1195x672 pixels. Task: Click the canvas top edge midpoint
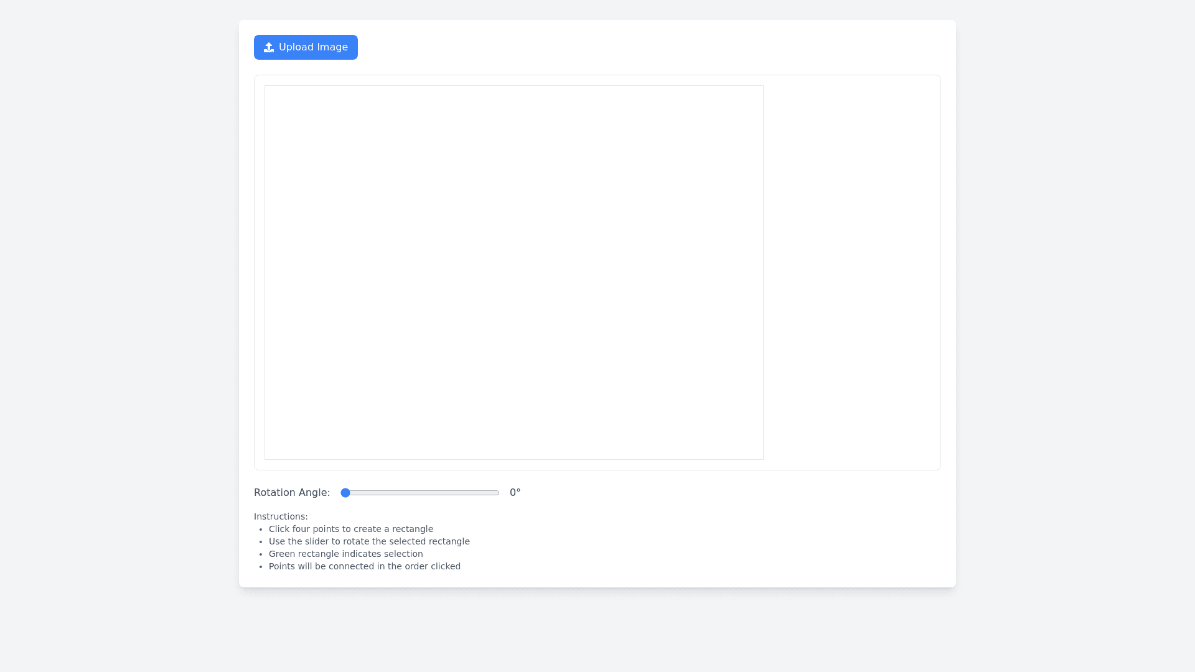click(514, 87)
